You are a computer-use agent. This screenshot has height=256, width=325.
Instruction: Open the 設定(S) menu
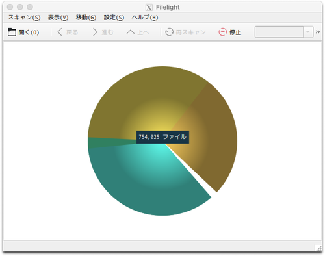[114, 18]
